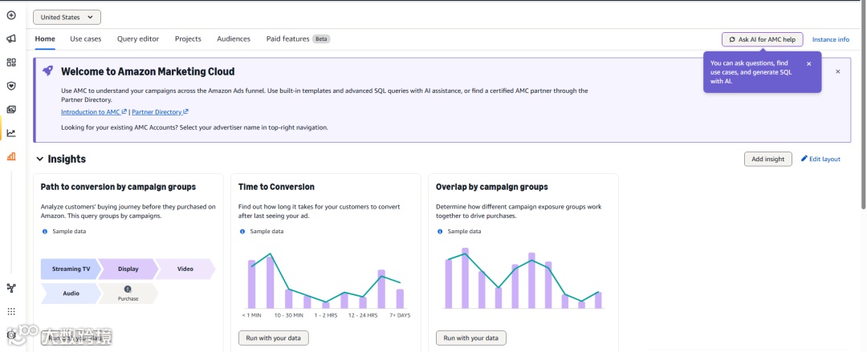This screenshot has height=352, width=867.
Task: Click Ask AI for AMC help button
Action: (762, 39)
